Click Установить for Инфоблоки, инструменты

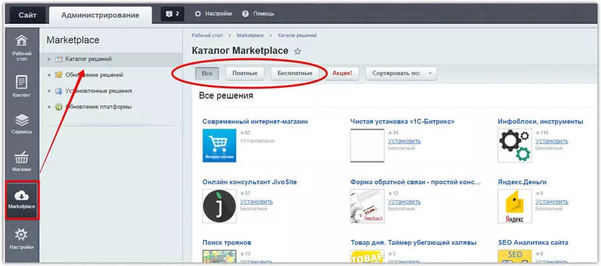coord(552,141)
